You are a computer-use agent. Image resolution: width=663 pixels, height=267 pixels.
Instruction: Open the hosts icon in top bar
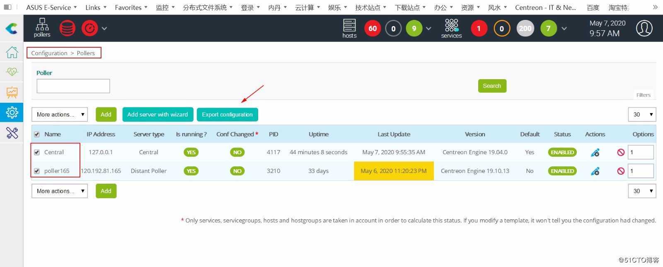click(349, 28)
